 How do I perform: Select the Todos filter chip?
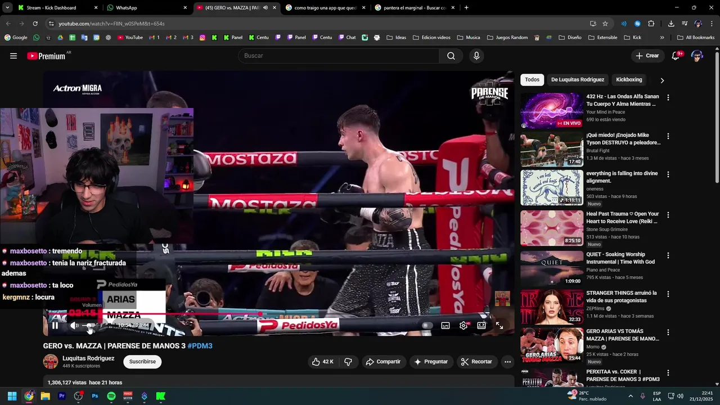coord(532,80)
